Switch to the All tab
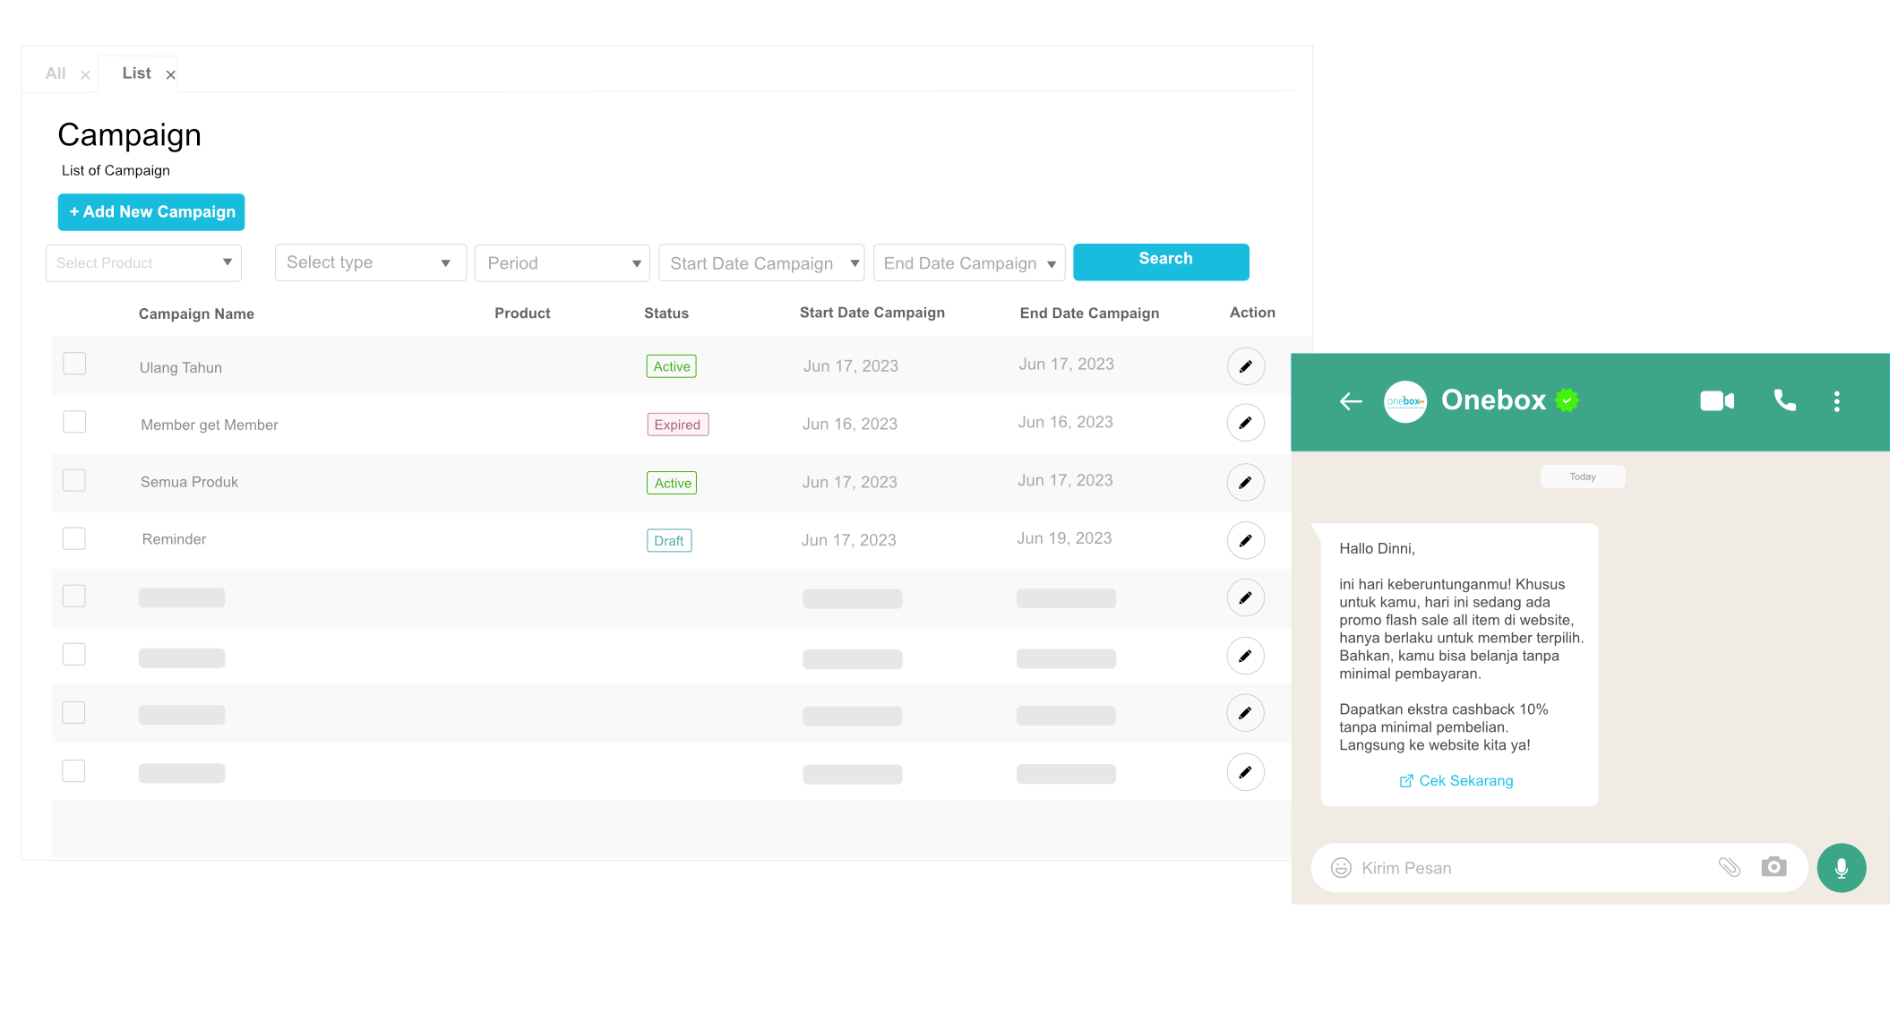 coord(56,73)
